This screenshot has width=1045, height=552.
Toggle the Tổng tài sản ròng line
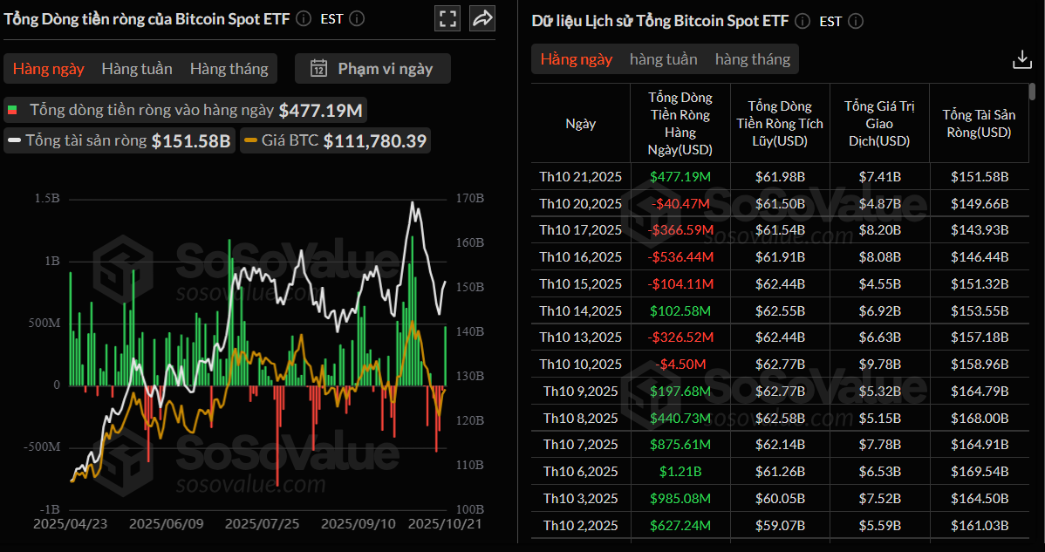coord(118,140)
